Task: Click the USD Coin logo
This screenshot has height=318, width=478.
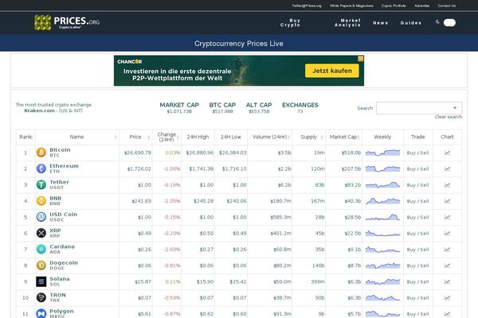Action: [41, 217]
